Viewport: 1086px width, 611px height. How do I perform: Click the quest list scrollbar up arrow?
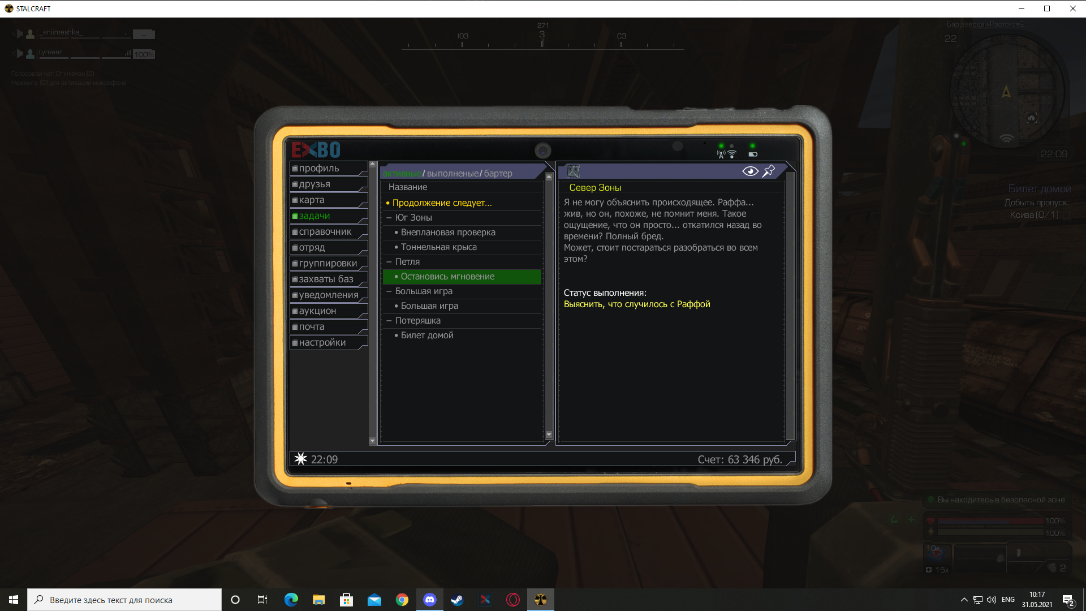point(549,177)
